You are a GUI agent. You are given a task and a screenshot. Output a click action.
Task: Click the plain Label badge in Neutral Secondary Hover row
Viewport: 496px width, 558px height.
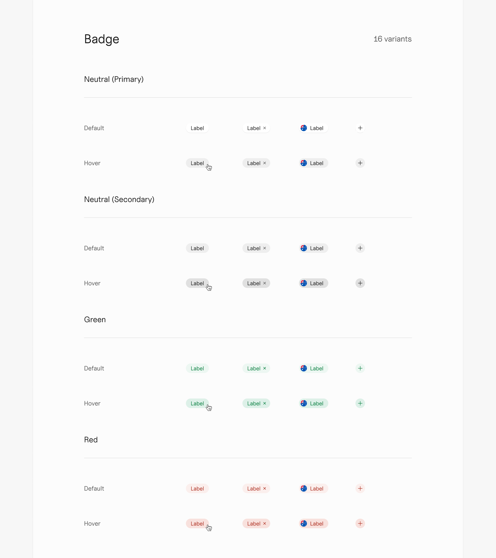click(197, 283)
